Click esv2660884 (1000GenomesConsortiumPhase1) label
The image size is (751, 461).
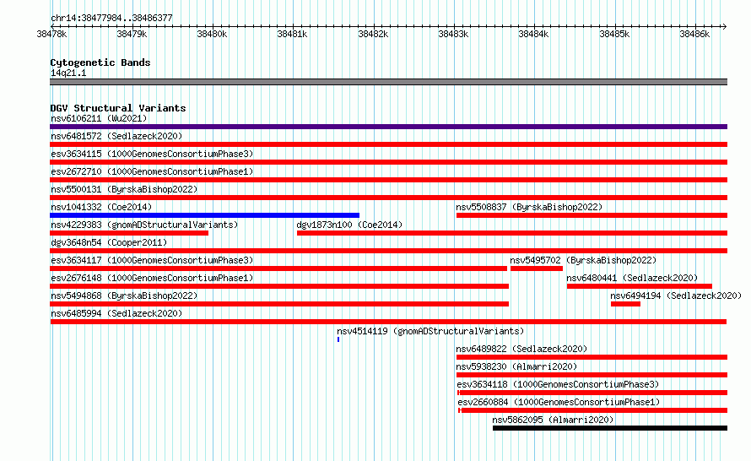pyautogui.click(x=559, y=402)
